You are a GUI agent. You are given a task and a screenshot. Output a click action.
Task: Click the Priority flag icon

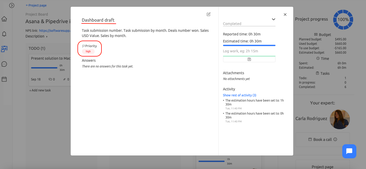(83, 46)
